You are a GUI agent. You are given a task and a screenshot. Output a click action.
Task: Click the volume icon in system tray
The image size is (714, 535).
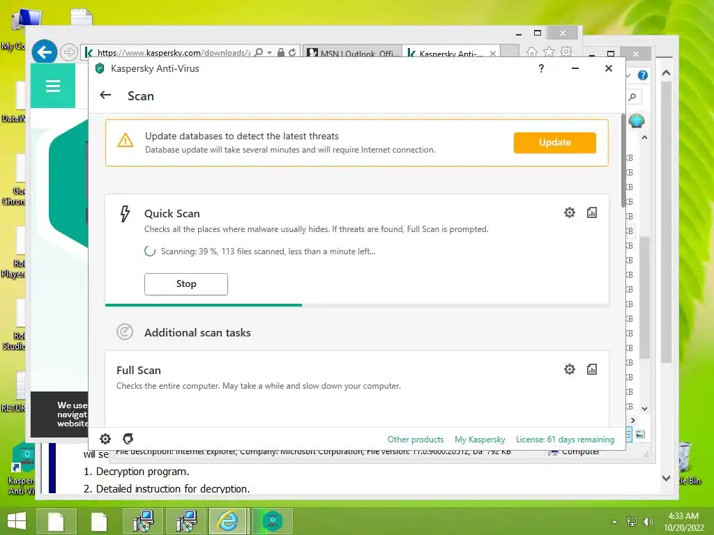(648, 521)
